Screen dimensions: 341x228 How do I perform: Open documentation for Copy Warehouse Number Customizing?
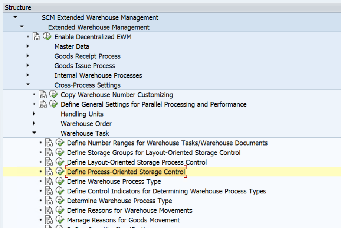(43, 94)
